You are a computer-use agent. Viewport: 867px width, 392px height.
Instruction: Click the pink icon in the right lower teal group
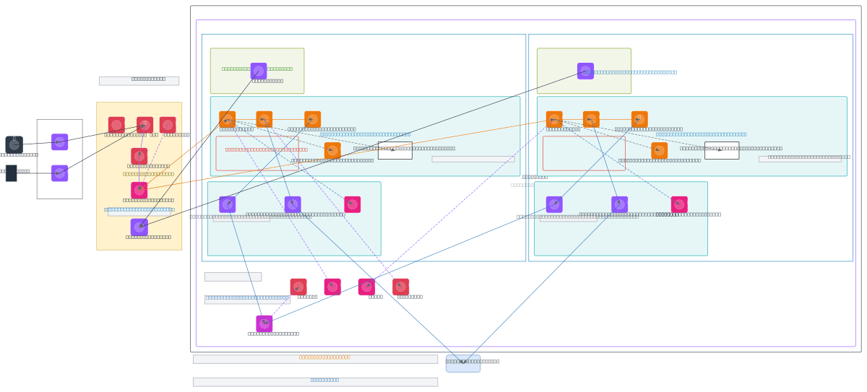click(679, 204)
